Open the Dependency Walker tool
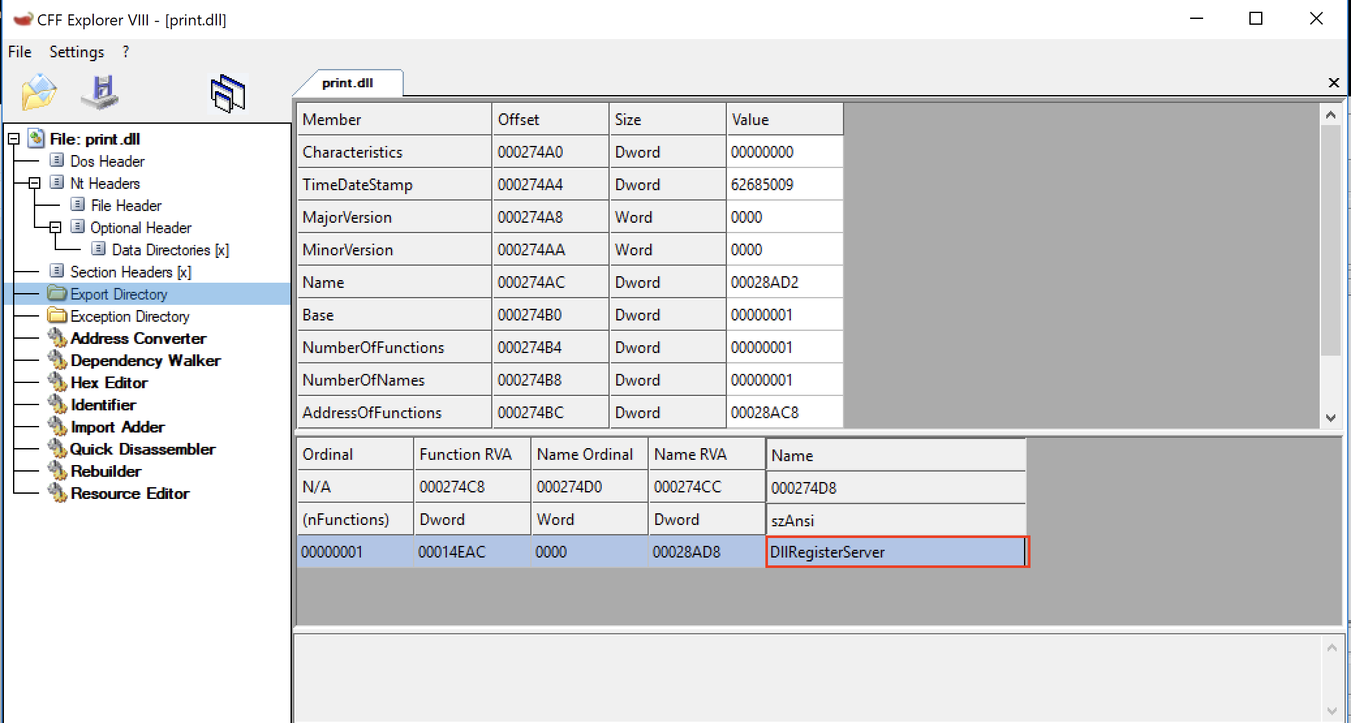Viewport: 1351px width, 723px height. pyautogui.click(x=145, y=360)
